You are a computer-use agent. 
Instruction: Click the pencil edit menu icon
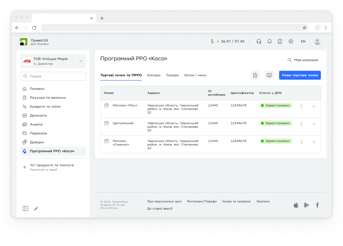pyautogui.click(x=36, y=209)
